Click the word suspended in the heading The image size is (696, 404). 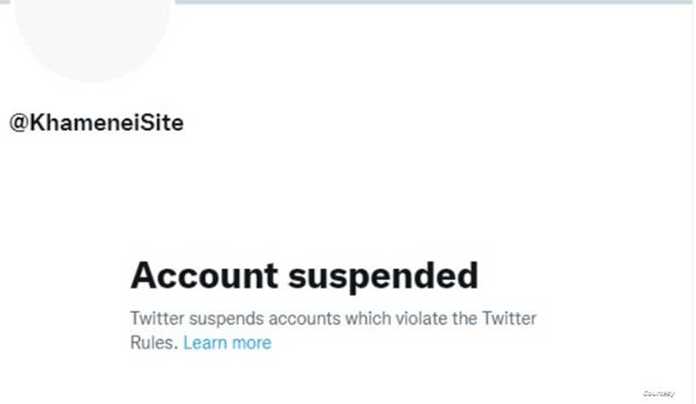[384, 277]
